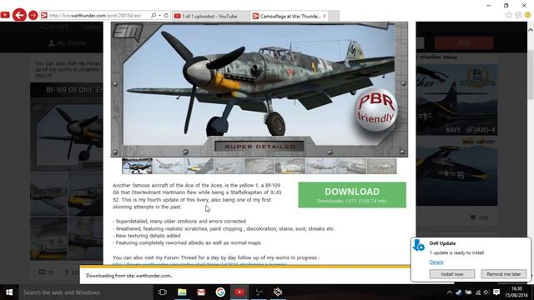Select the third gallery thumbnail

tap(199, 166)
